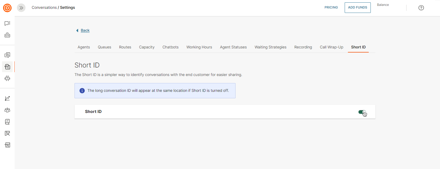
Task: Open the storefront exchange sidebar icon
Action: (x=7, y=145)
